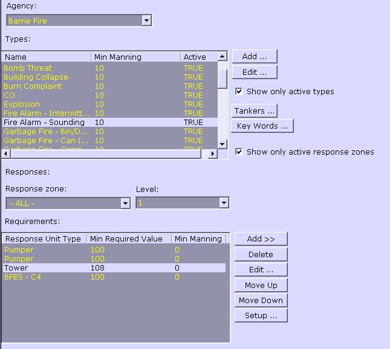Image resolution: width=390 pixels, height=349 pixels.
Task: Open the Key Words ... dialog
Action: tap(262, 126)
